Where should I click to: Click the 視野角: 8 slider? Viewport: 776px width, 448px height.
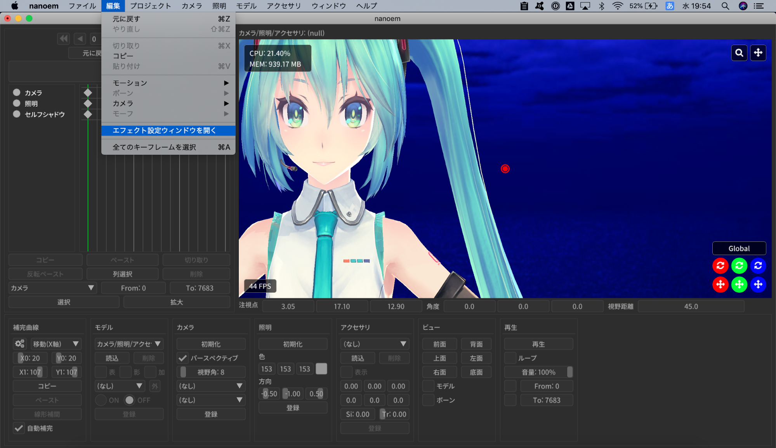coord(211,372)
